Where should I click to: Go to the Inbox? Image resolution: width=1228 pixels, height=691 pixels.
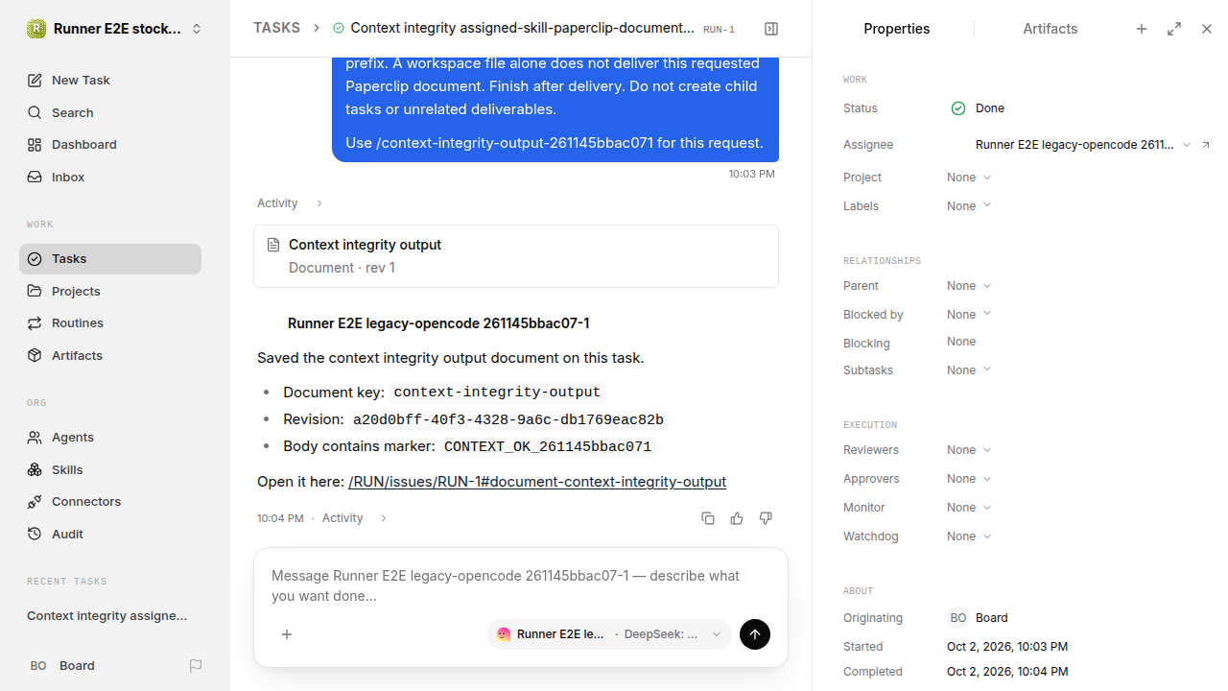pos(110,178)
